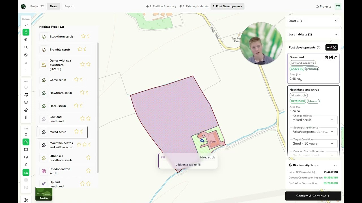Screen dimensions: 362x203
Task: Click the zoom in magnifier icon
Action: [26, 40]
